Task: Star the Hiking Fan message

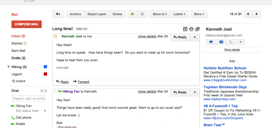Action: [x=56, y=92]
